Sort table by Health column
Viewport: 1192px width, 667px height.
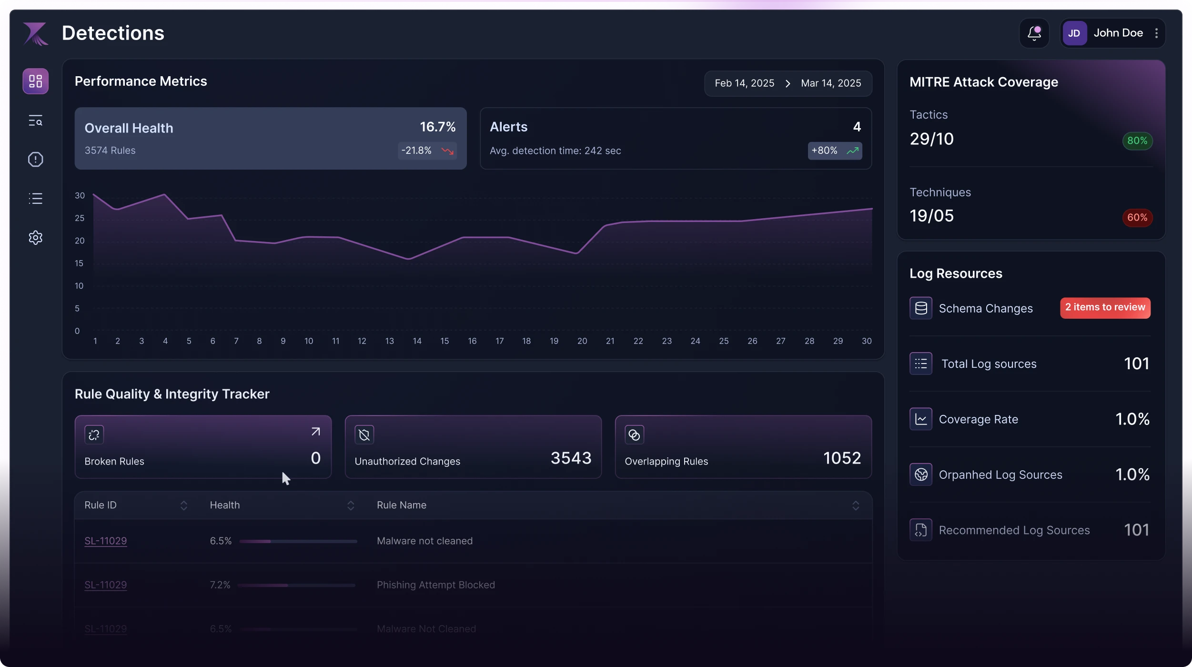click(x=351, y=505)
